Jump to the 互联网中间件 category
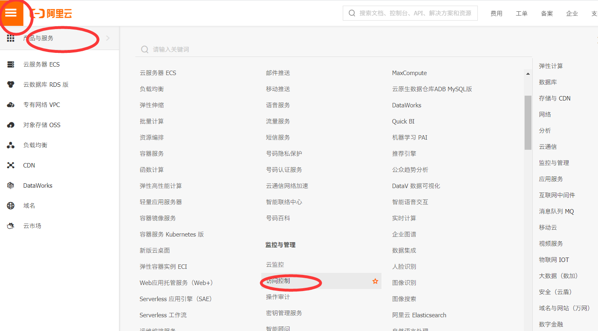Screen dimensions: 598x331 [557, 195]
